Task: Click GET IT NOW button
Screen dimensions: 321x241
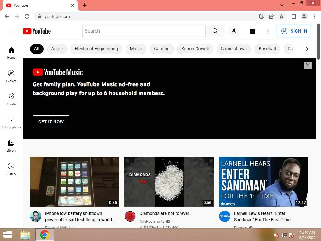Action: (51, 122)
